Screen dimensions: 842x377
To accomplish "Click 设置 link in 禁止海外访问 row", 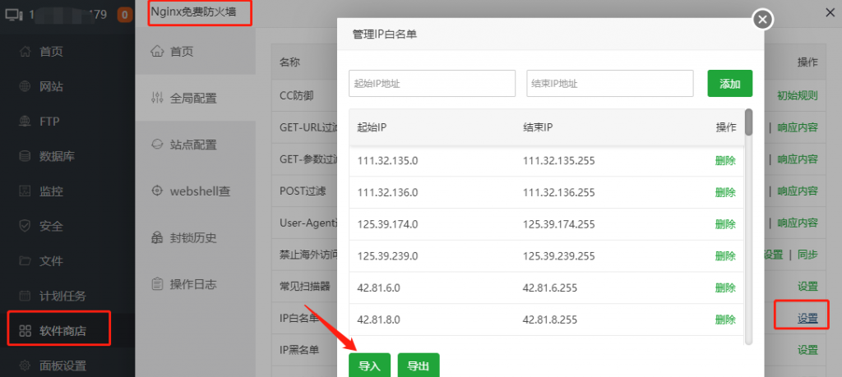I will [x=773, y=255].
